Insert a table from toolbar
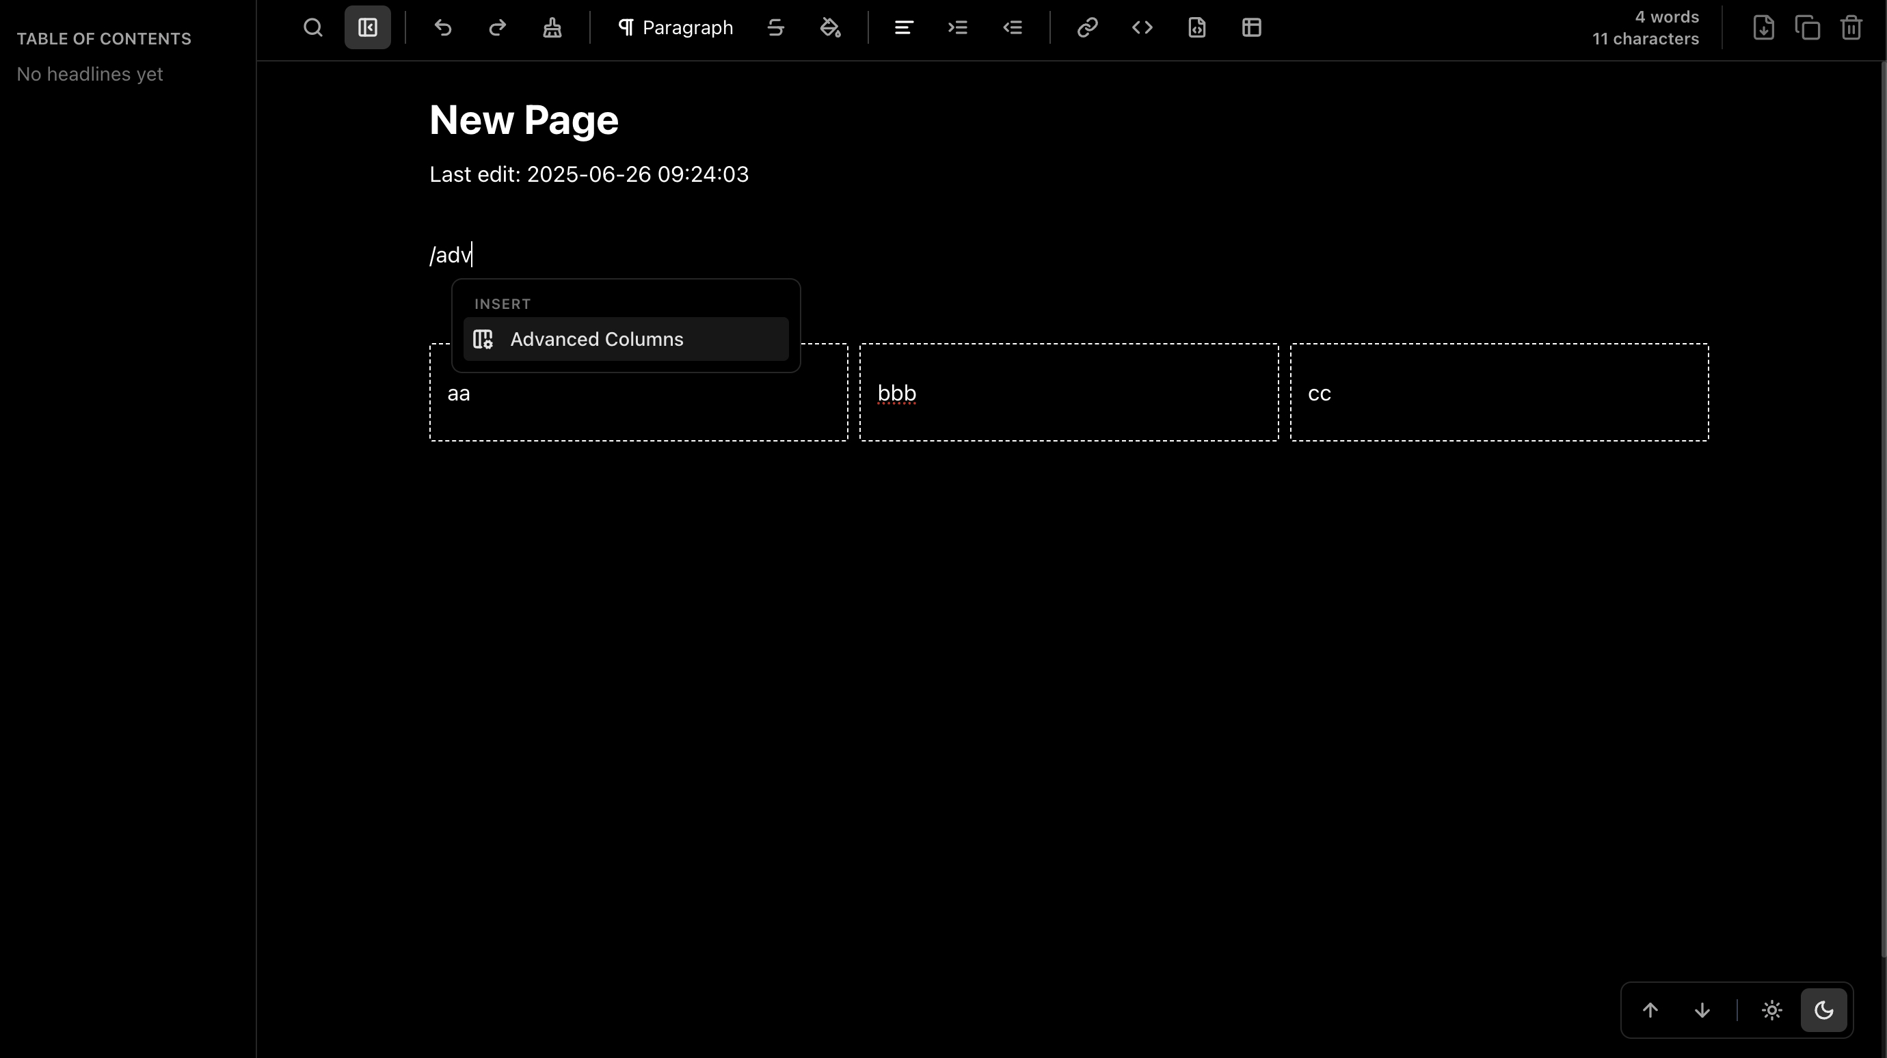The width and height of the screenshot is (1887, 1058). (1252, 28)
